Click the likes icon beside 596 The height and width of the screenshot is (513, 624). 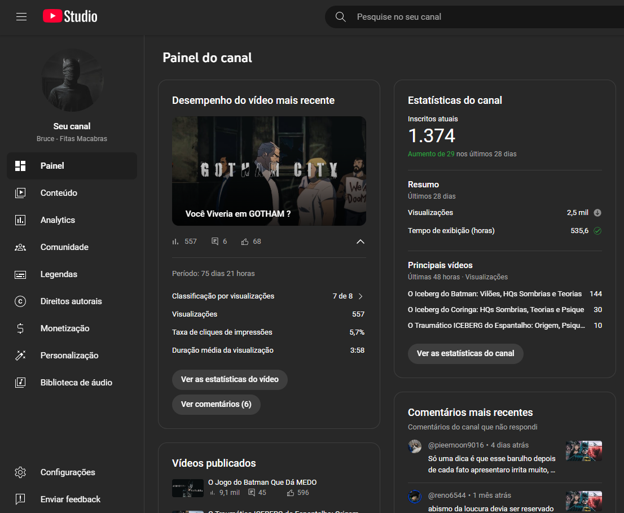coord(291,493)
